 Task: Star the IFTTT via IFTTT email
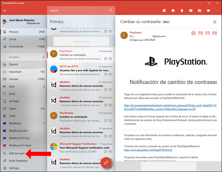coord(110,74)
